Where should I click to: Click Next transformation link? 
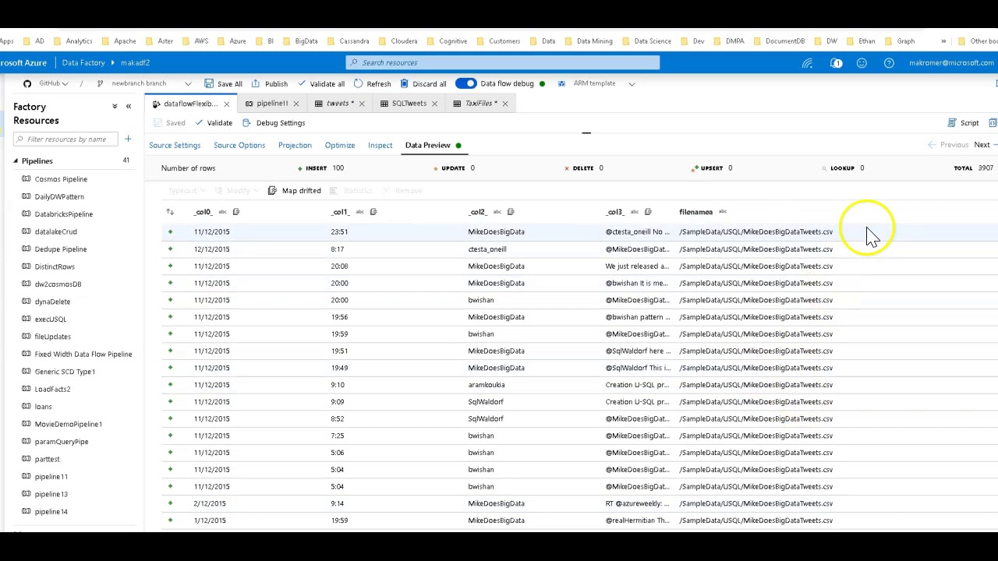(985, 145)
